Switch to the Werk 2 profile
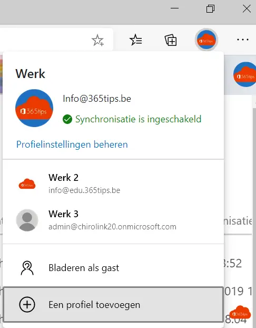256x328 pixels. (x=113, y=184)
